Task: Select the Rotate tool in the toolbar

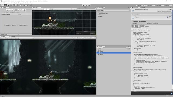Action: [8, 5]
